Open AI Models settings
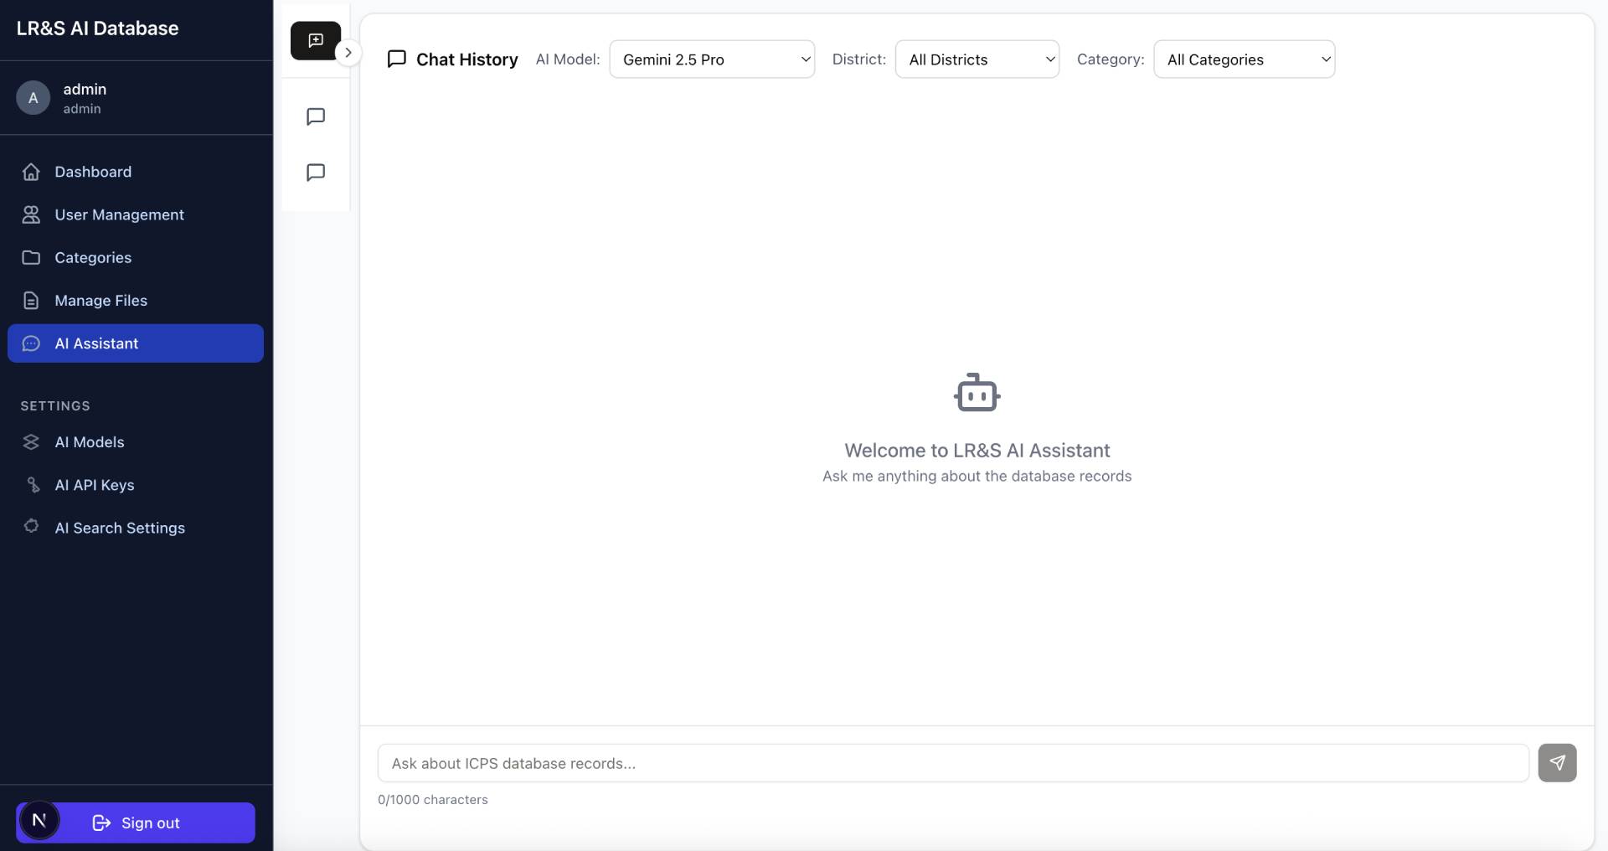The image size is (1608, 851). [89, 442]
